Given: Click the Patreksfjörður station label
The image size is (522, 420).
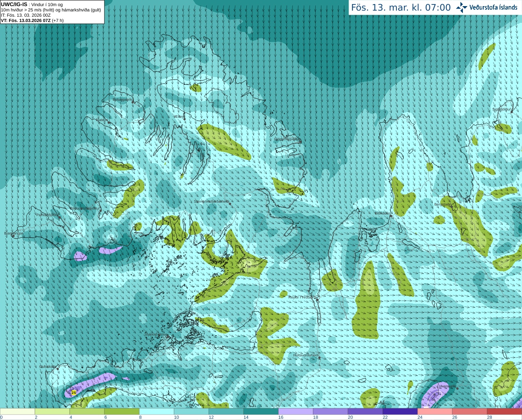Looking at the screenshot, I should click(48, 215).
